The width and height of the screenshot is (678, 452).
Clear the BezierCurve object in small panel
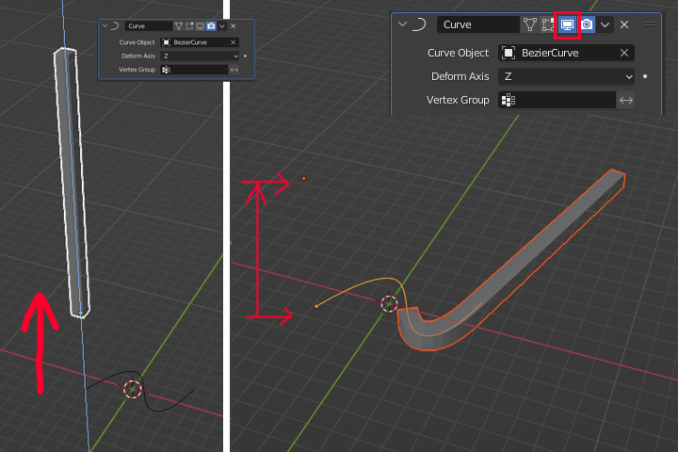(234, 42)
